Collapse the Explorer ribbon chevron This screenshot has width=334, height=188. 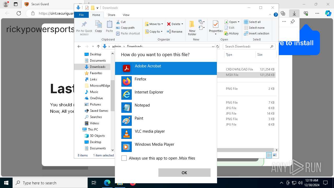pyautogui.click(x=270, y=15)
